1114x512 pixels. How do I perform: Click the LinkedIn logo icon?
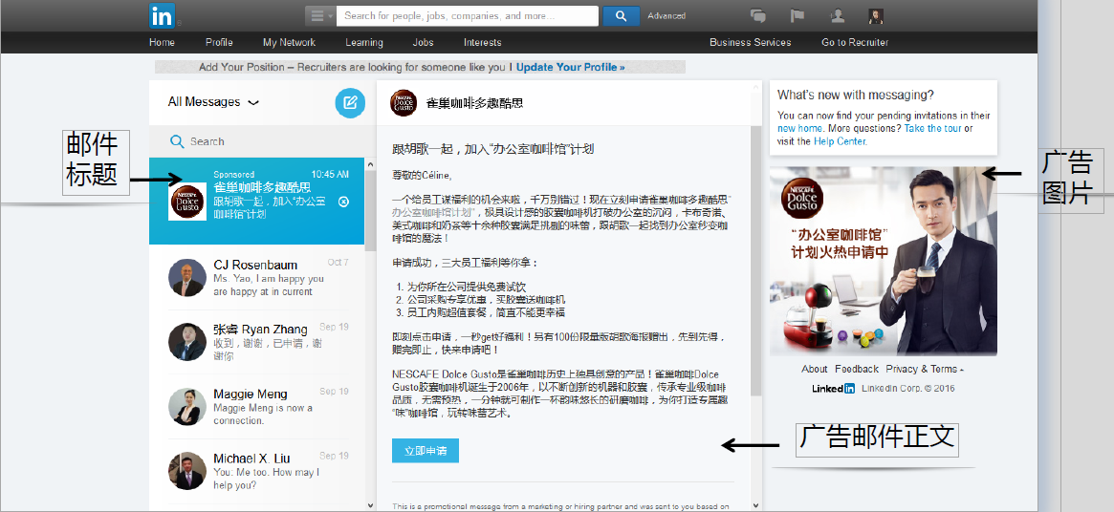(161, 15)
